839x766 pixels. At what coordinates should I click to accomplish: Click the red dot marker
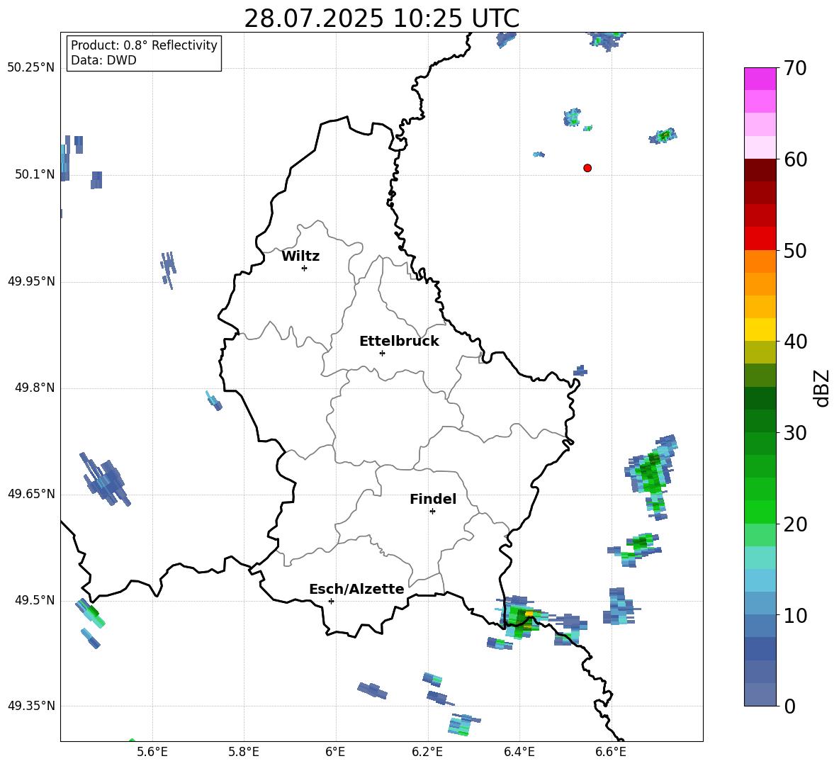click(587, 168)
